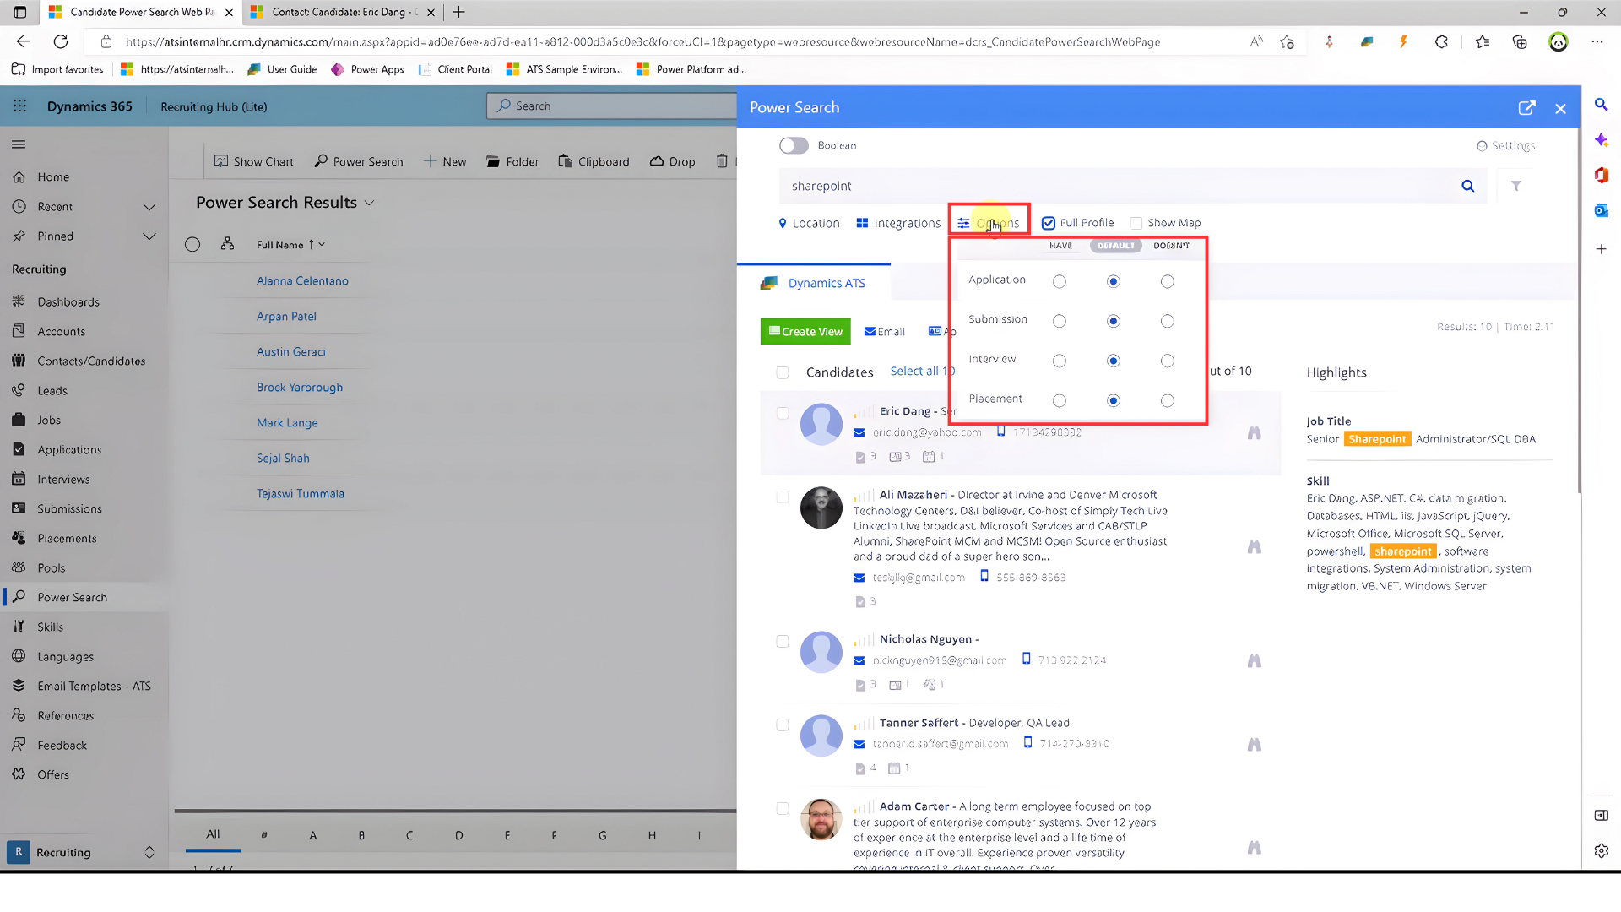The width and height of the screenshot is (1621, 912).
Task: Open Power Search Settings
Action: 1505,145
